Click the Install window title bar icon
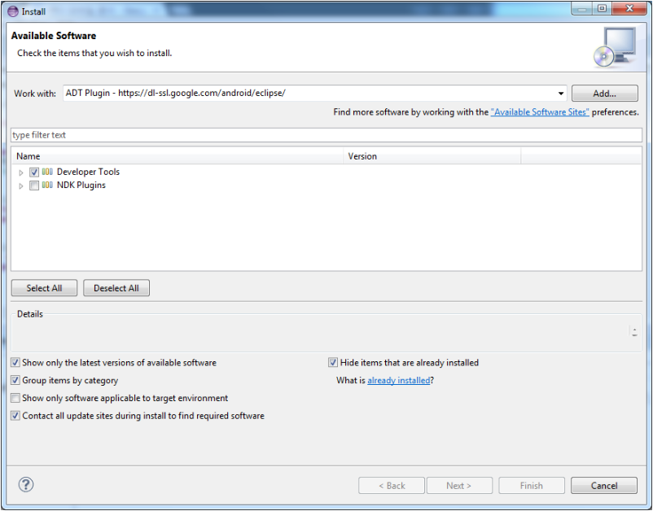The width and height of the screenshot is (653, 511). (x=11, y=11)
